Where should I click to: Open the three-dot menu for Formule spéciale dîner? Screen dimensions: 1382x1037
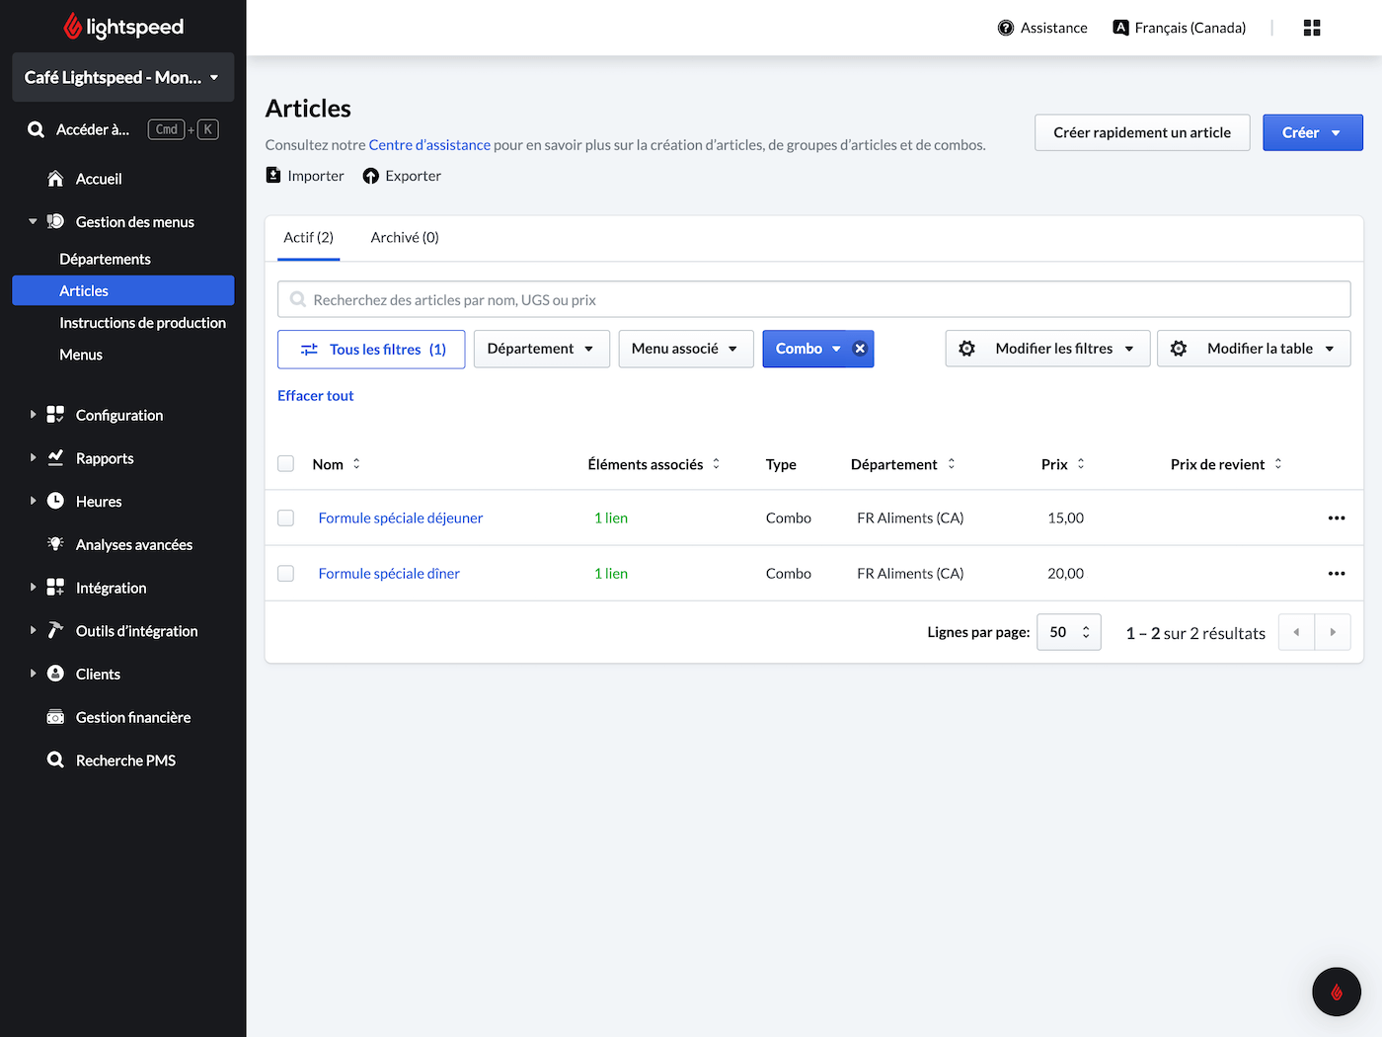(1337, 573)
